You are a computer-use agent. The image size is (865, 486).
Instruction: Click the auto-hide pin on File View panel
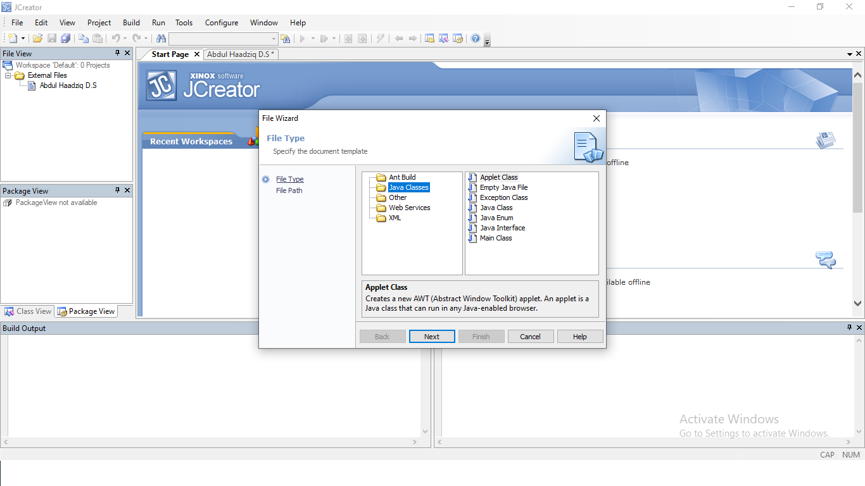pyautogui.click(x=117, y=53)
